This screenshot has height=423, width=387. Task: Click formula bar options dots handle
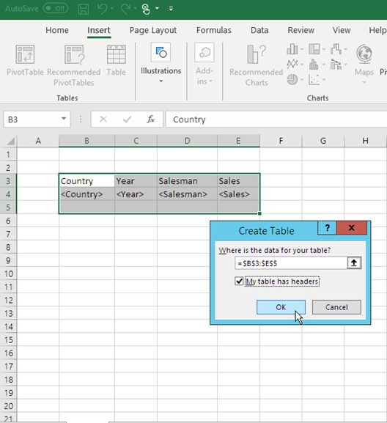coord(81,119)
